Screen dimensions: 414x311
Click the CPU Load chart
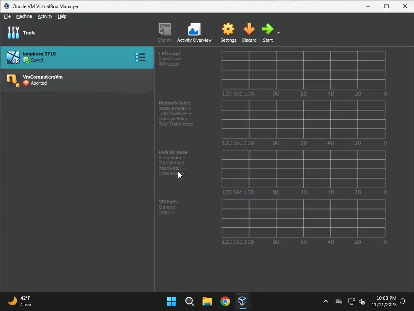pos(304,70)
